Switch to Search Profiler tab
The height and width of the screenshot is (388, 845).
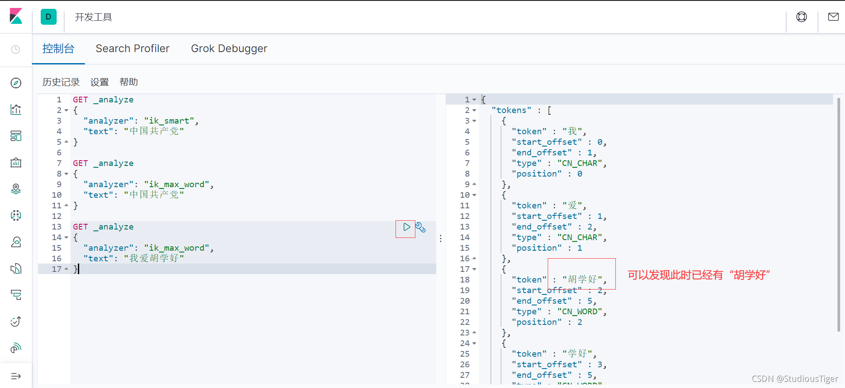click(133, 49)
